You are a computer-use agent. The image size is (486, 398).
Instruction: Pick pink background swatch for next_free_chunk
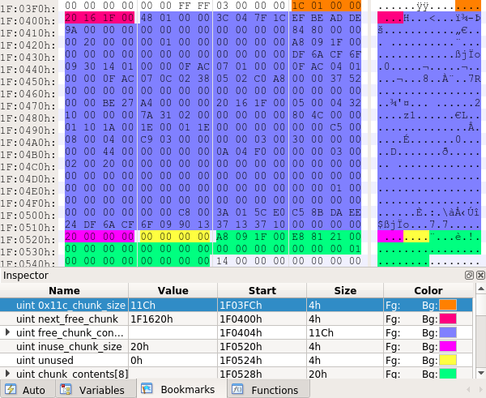point(448,319)
